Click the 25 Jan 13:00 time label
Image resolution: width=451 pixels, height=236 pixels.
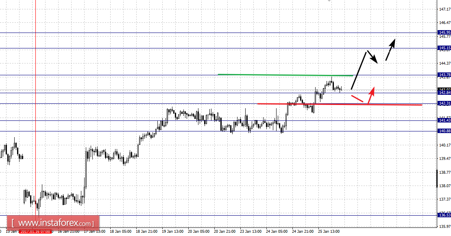click(329, 232)
